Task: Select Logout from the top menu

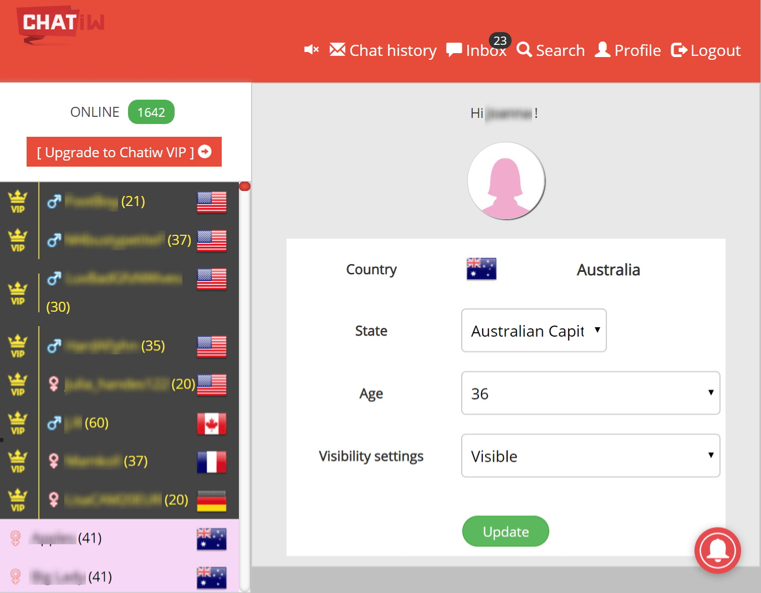Action: [705, 50]
